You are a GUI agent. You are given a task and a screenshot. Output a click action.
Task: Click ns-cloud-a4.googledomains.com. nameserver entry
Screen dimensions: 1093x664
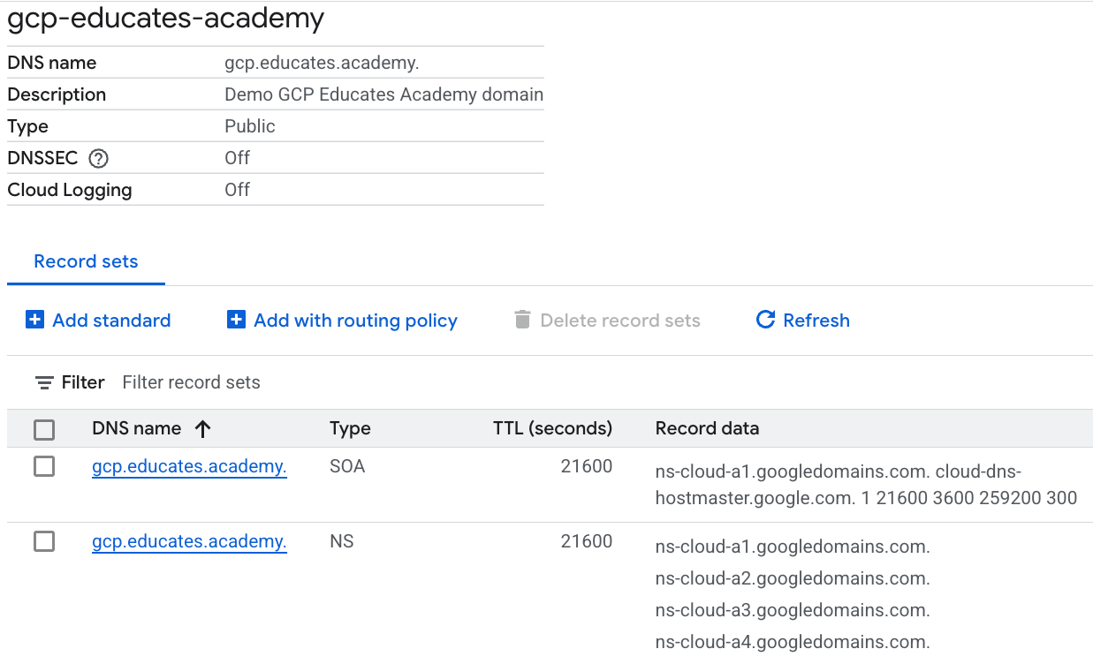pyautogui.click(x=793, y=642)
